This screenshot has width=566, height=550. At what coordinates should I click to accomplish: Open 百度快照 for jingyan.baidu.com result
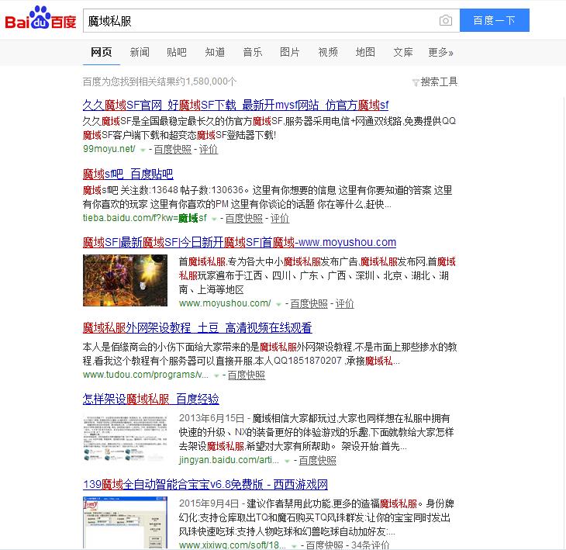click(x=317, y=460)
